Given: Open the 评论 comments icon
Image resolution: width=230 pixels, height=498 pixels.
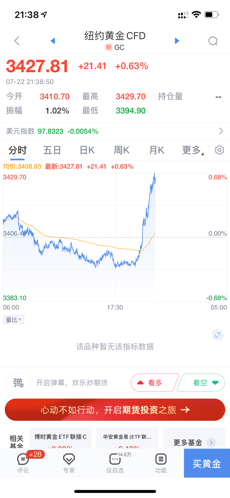Looking at the screenshot, I should (23, 463).
